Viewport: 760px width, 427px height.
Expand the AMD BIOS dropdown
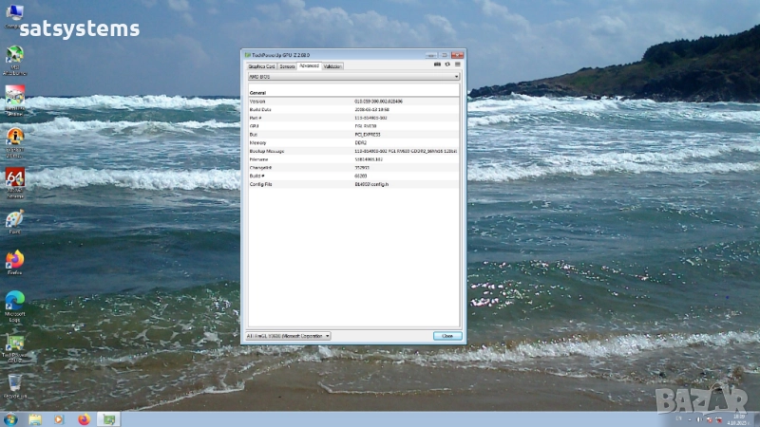[352, 77]
